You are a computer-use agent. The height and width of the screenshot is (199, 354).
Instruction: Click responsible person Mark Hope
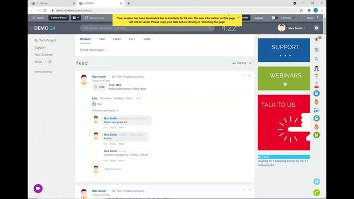pyautogui.click(x=139, y=88)
